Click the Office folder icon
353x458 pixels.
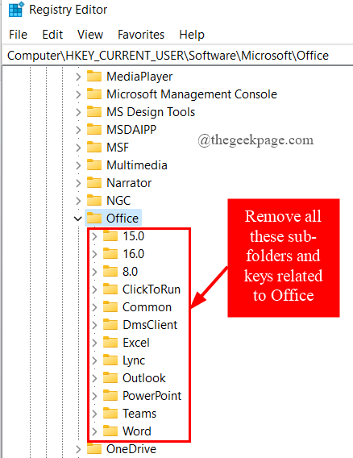coord(94,218)
